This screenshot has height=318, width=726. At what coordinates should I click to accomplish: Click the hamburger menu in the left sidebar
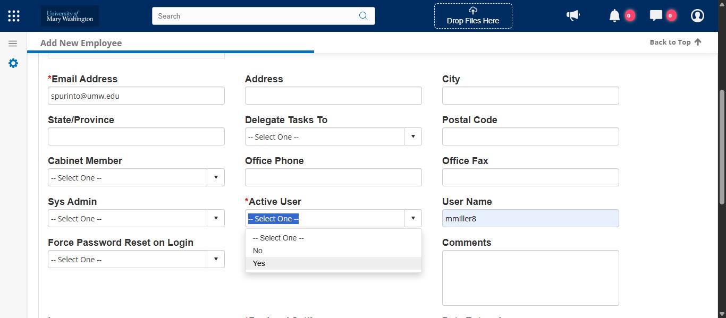13,43
